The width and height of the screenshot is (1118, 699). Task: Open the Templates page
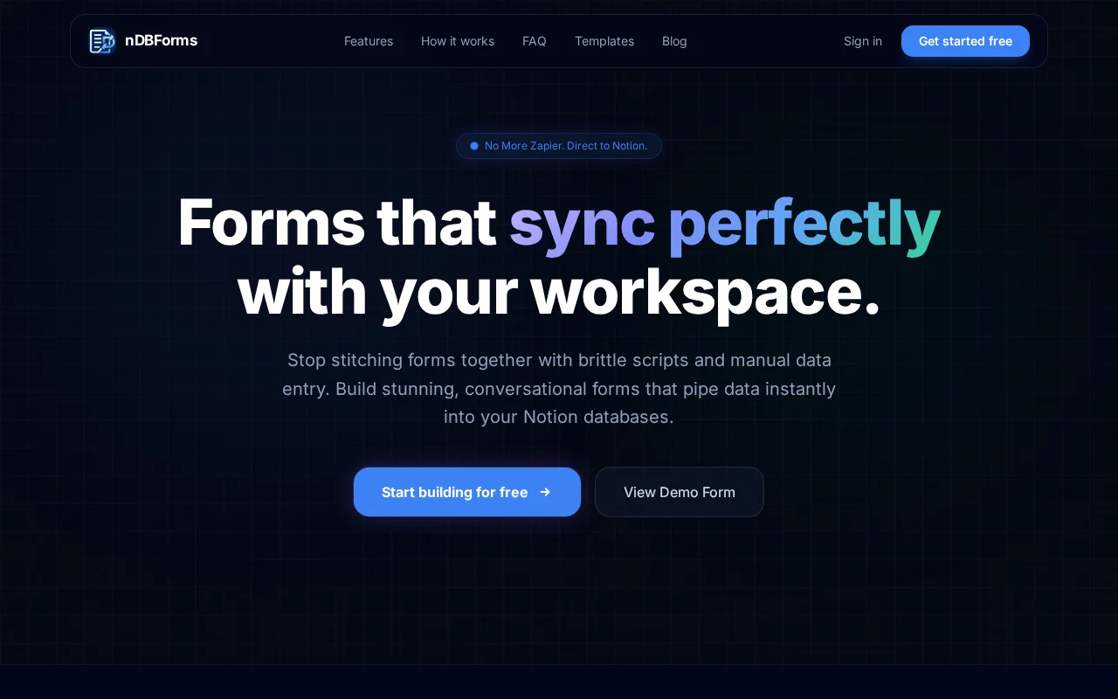604,41
